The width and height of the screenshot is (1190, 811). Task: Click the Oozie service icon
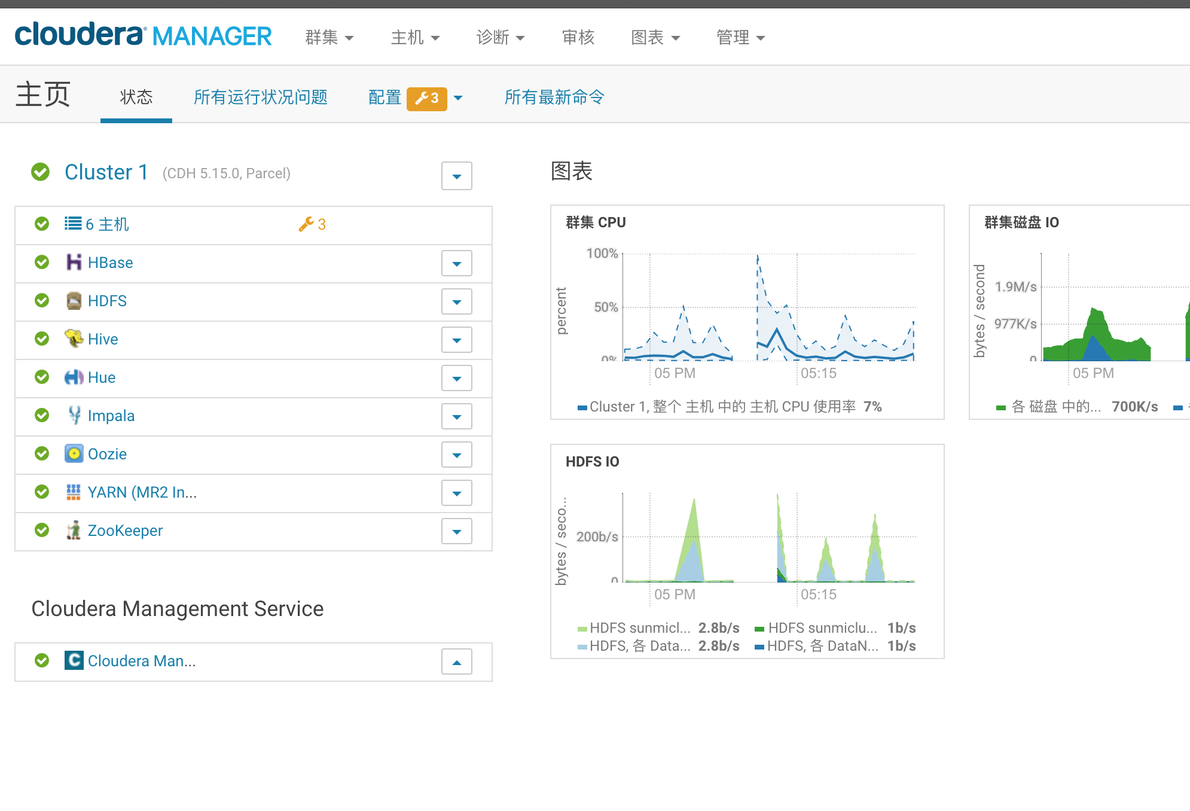tap(74, 454)
